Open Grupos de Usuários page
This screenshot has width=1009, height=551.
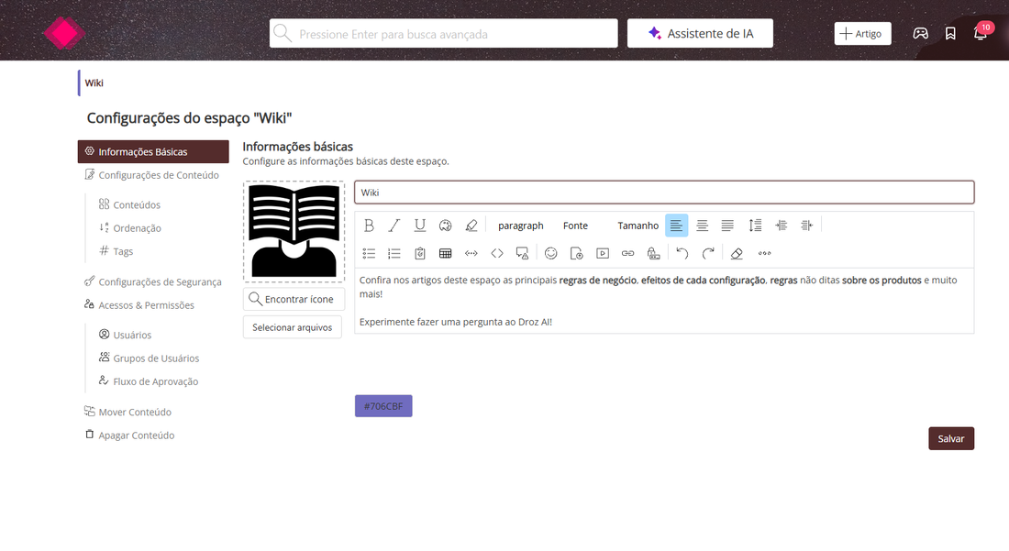click(x=149, y=358)
